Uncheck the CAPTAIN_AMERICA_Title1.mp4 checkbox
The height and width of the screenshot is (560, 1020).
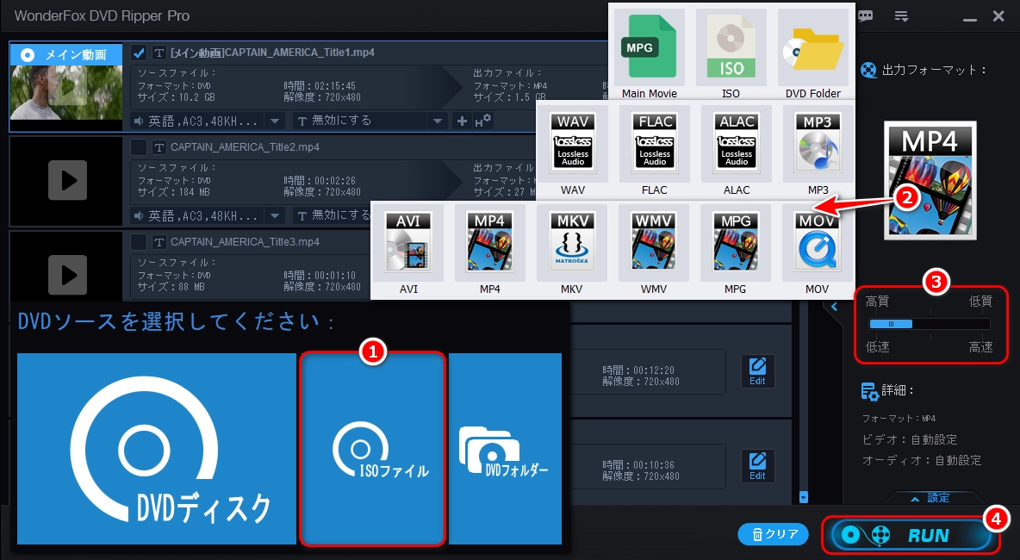click(x=139, y=53)
